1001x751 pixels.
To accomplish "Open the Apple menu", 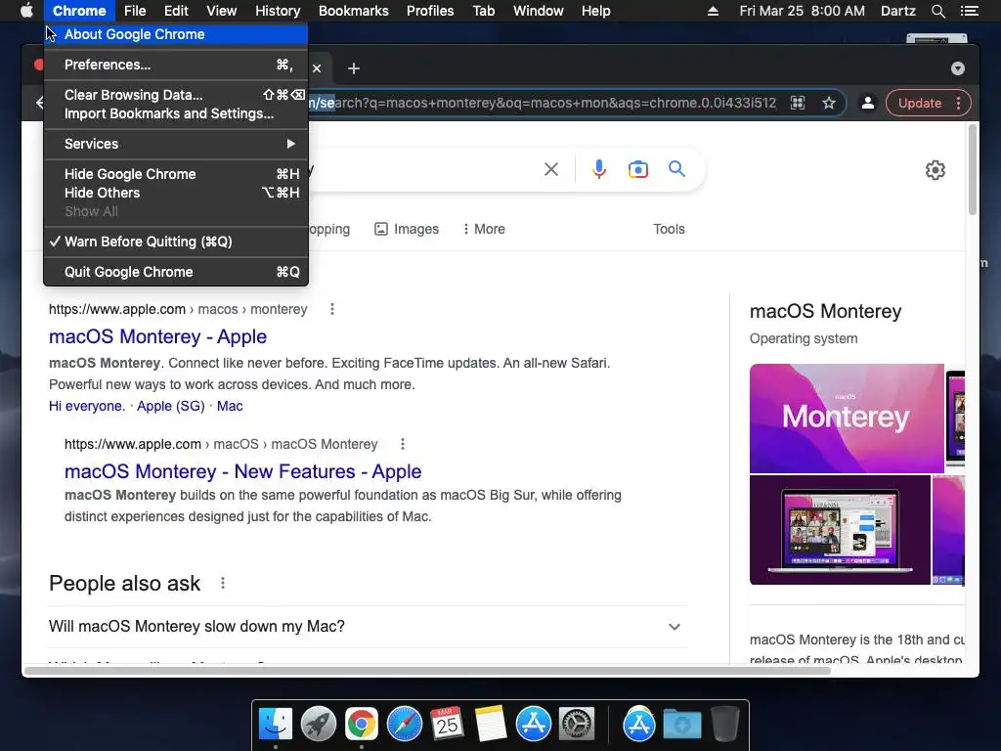I will [x=26, y=11].
